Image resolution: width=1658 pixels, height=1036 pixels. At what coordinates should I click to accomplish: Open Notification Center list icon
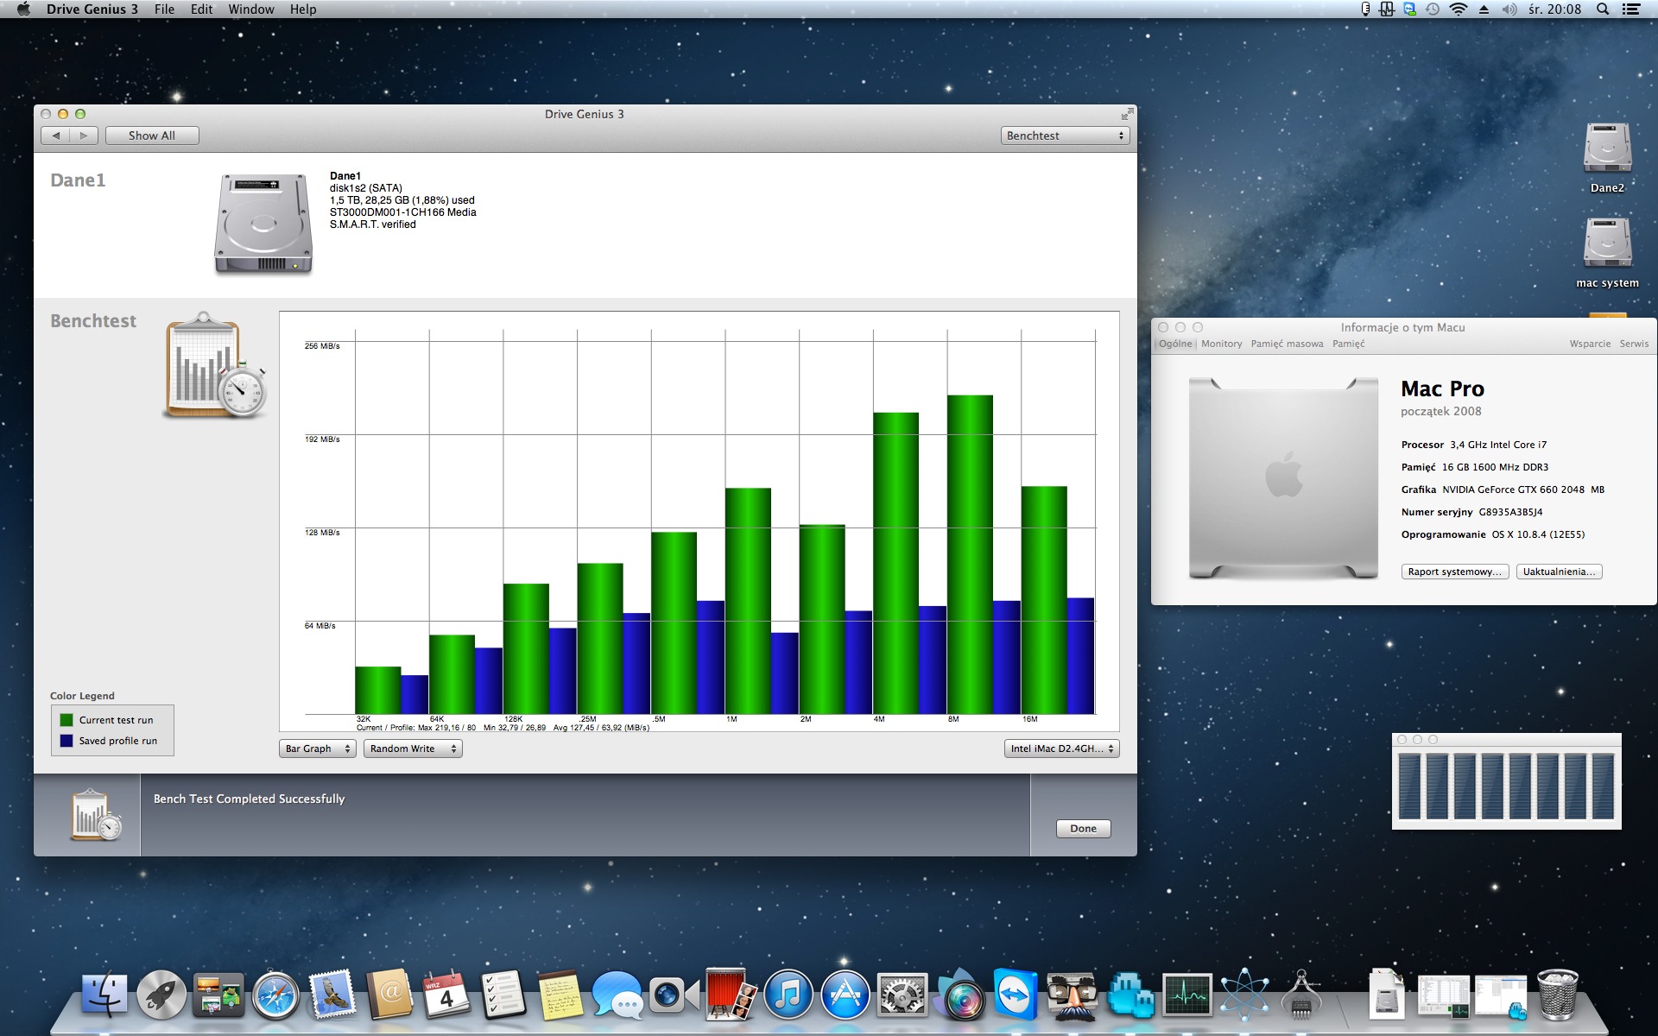click(1631, 9)
